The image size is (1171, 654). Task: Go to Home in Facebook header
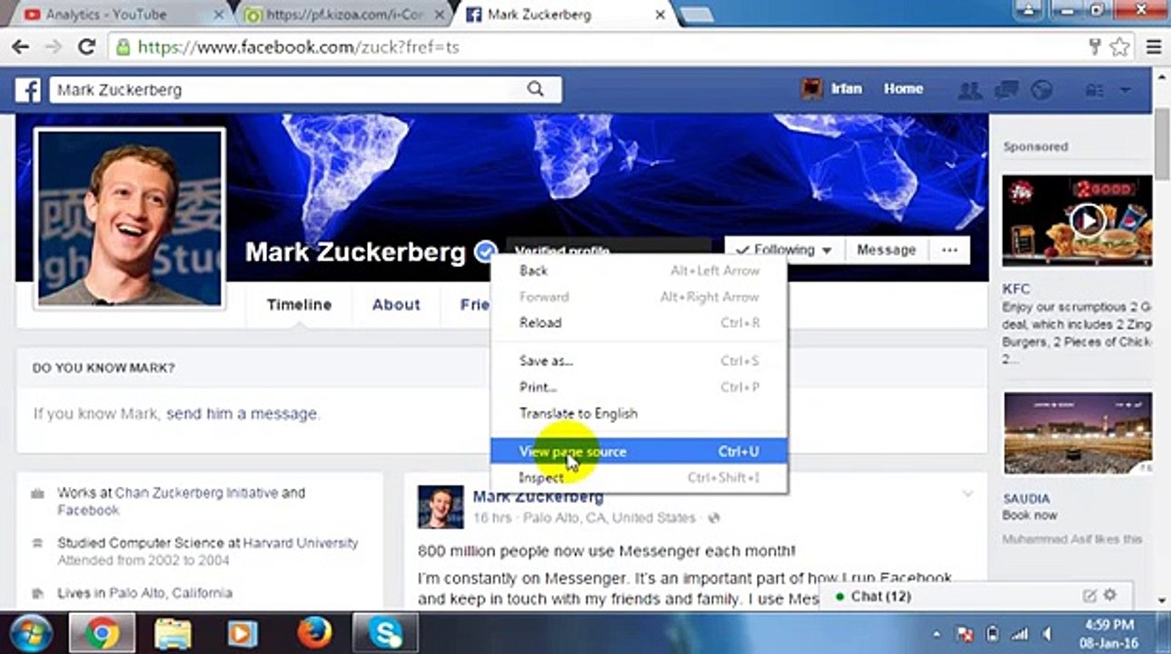point(903,89)
